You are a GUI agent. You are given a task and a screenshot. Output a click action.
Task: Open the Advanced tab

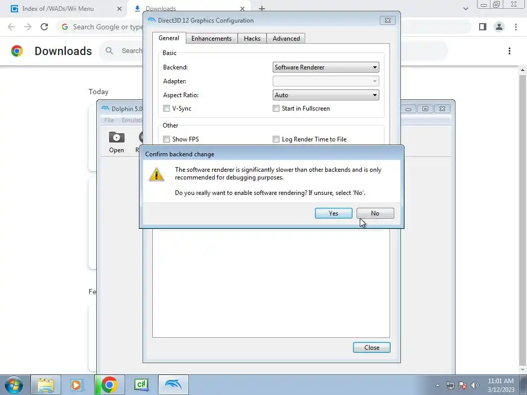(x=286, y=38)
